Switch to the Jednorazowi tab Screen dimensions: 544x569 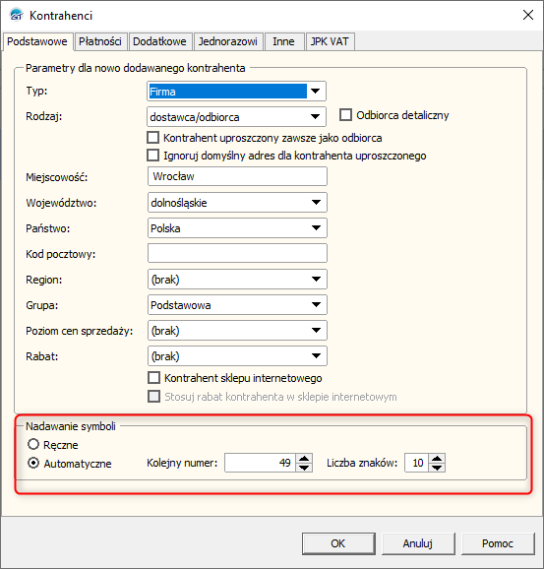coord(228,41)
